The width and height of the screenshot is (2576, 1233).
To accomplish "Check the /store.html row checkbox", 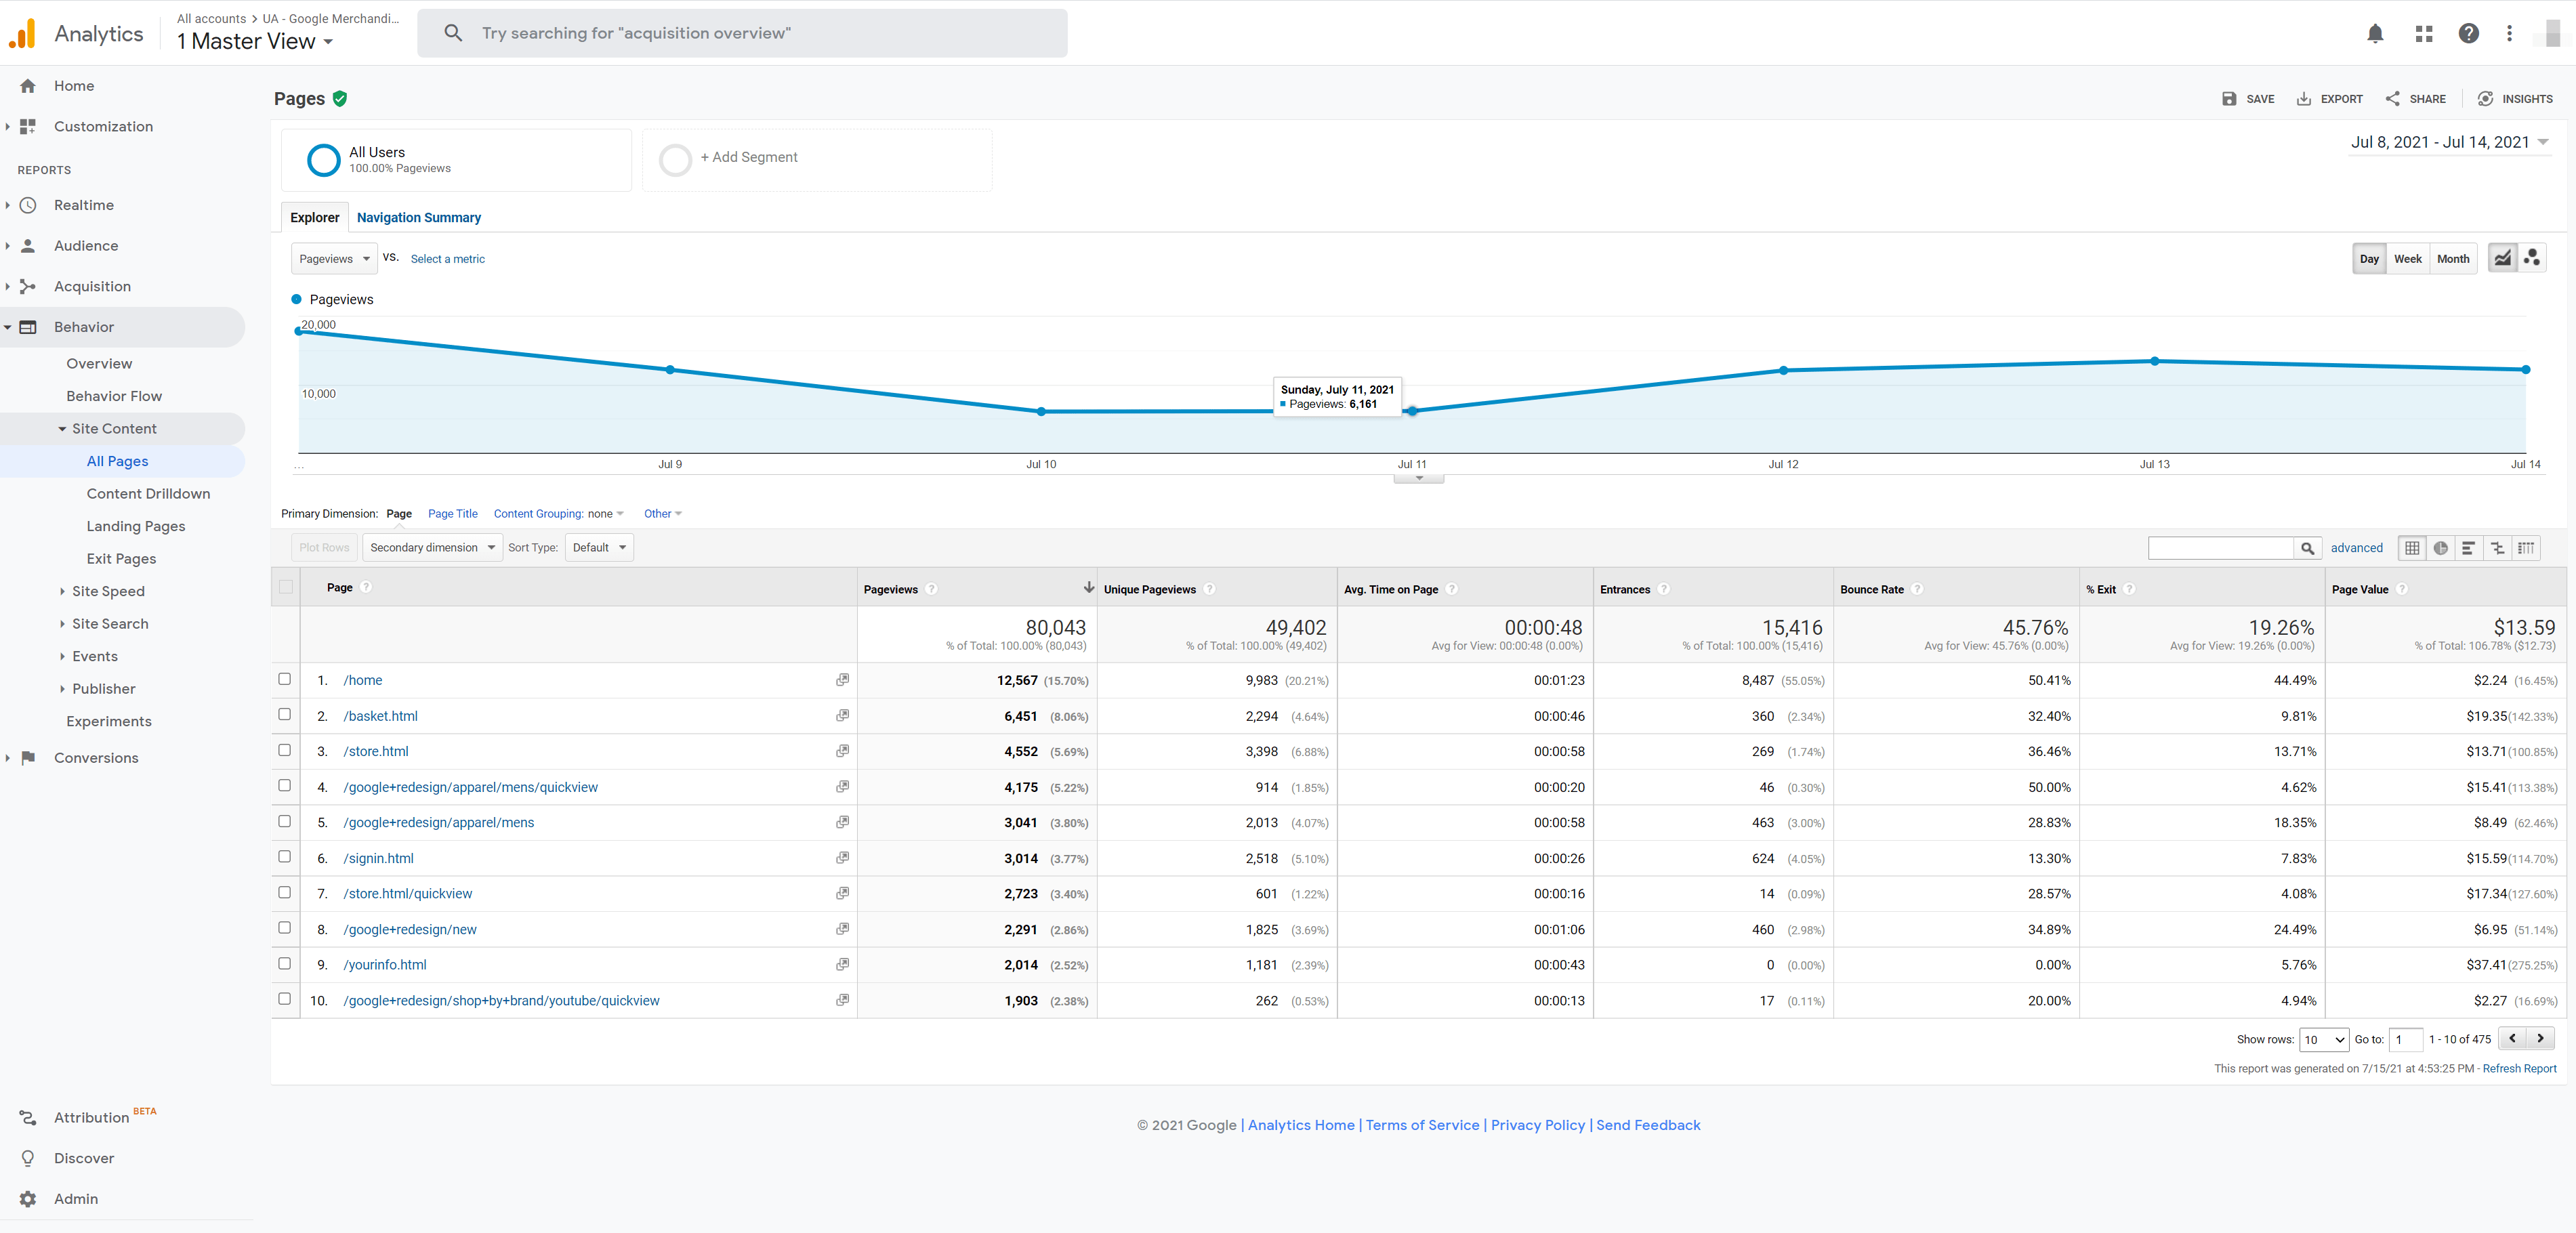I will click(x=285, y=750).
